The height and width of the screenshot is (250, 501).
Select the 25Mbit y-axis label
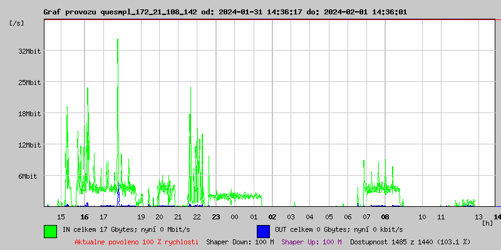pyautogui.click(x=29, y=82)
